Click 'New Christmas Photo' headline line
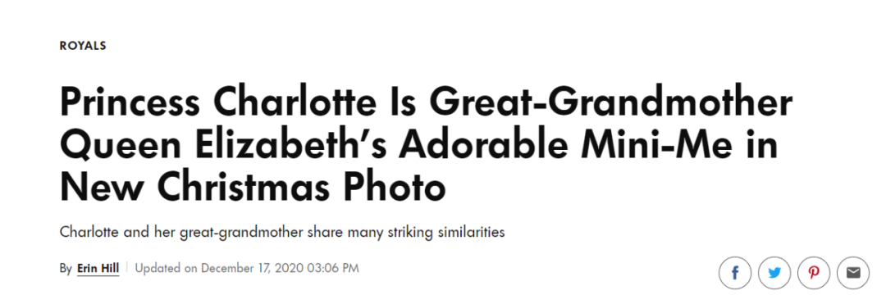Screen dimensions: 886x304 [253, 187]
